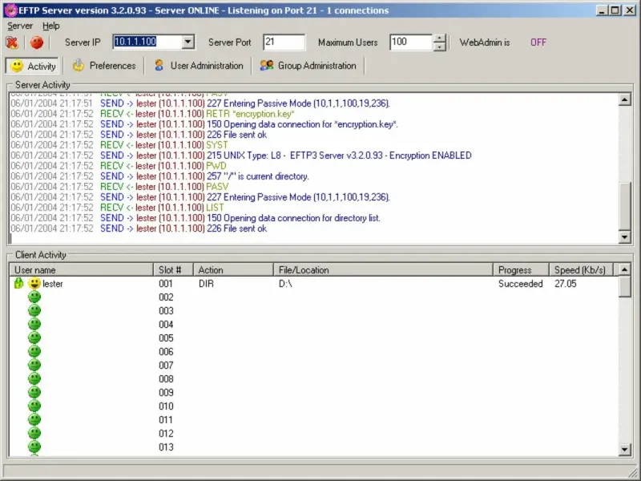The height and width of the screenshot is (481, 641).
Task: Click the DIR action cell for lester
Action: (206, 284)
